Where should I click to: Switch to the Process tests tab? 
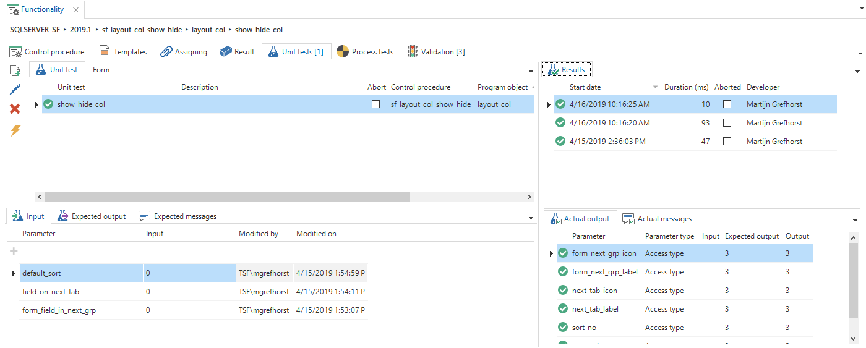click(365, 52)
